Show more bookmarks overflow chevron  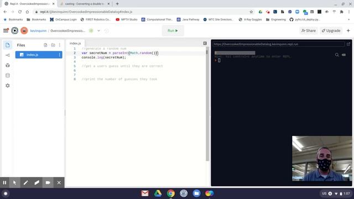pos(349,20)
